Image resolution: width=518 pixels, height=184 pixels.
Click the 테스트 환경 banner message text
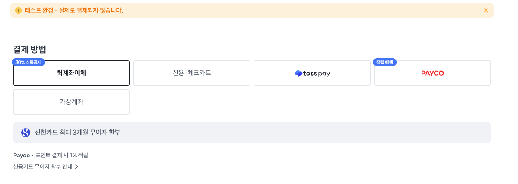pos(73,10)
